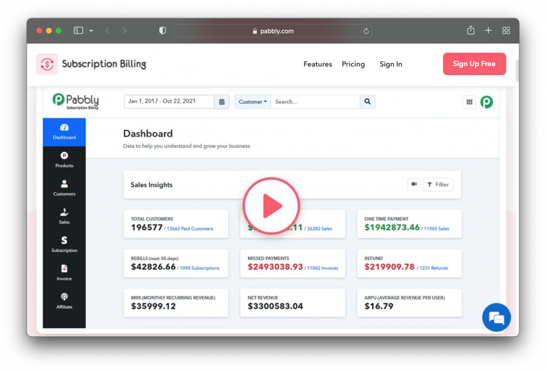This screenshot has height=372, width=546.
Task: Go to Products in sidebar
Action: click(x=64, y=159)
